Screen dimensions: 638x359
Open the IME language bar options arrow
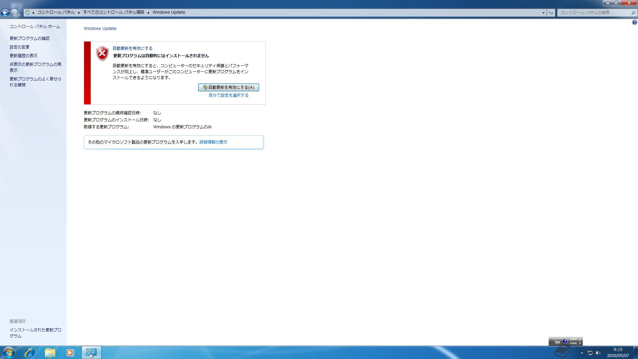(580, 343)
